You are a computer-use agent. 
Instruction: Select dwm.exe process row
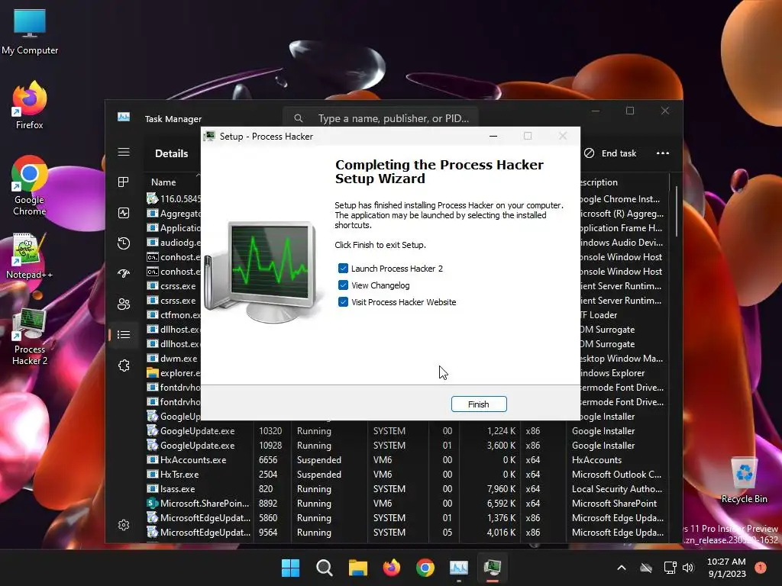(173, 359)
